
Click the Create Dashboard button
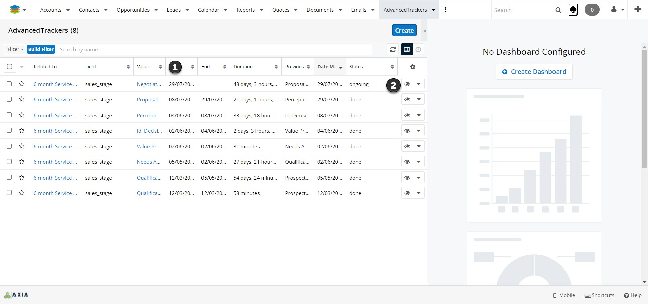point(534,72)
